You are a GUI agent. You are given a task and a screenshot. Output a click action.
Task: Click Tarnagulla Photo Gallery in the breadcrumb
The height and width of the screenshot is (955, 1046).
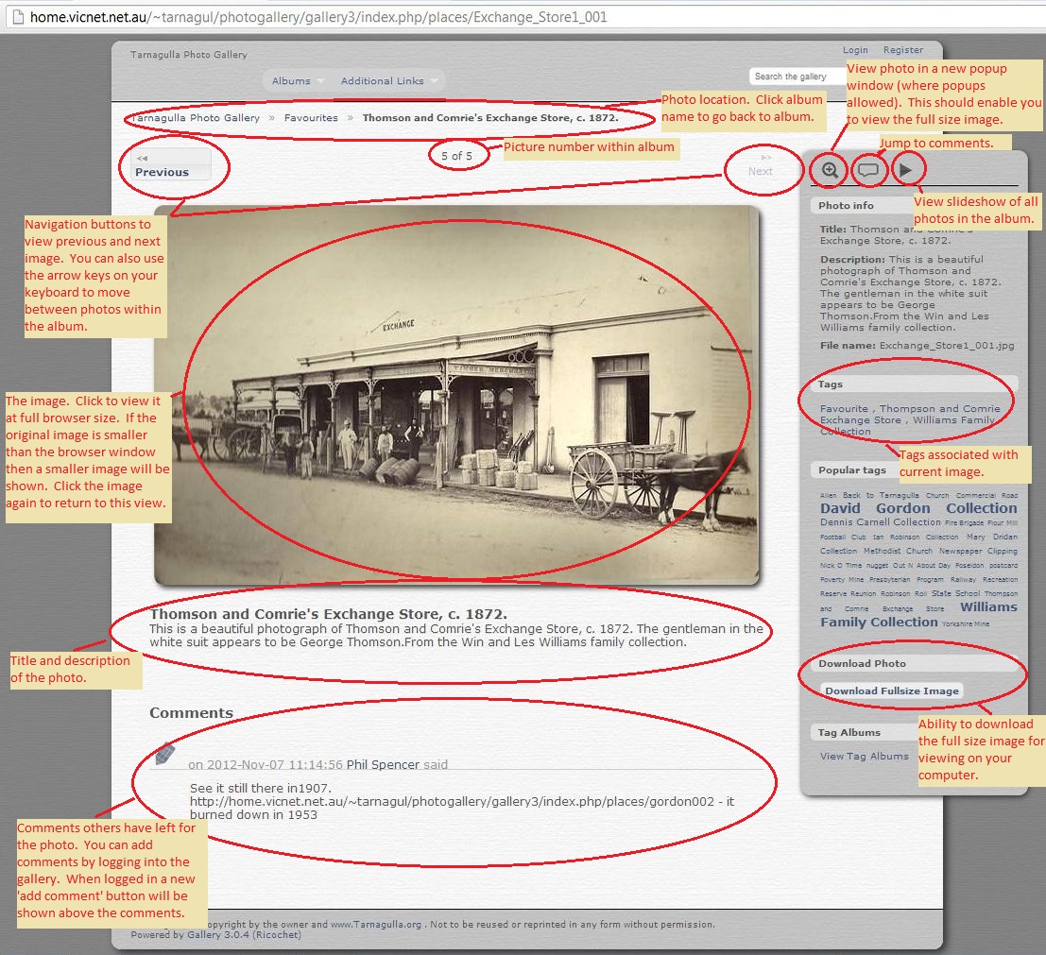click(x=195, y=117)
